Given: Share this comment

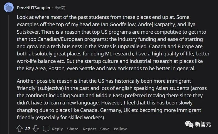Looking at the screenshot, I should pyautogui.click(x=73, y=129).
